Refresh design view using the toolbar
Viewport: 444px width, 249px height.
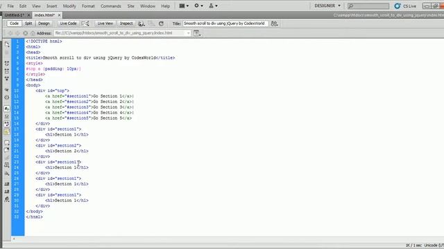pyautogui.click(x=161, y=24)
